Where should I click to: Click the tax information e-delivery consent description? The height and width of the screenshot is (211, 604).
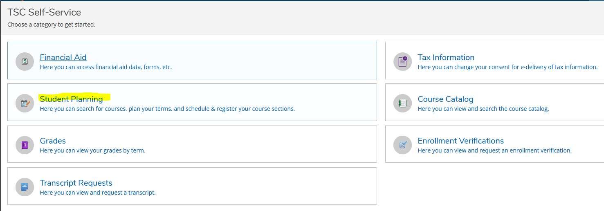[507, 67]
